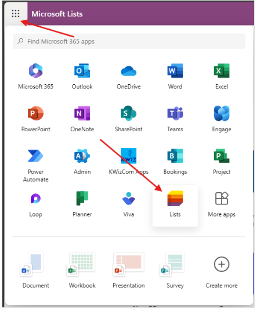
Task: Launch Teams app
Action: coord(175,119)
